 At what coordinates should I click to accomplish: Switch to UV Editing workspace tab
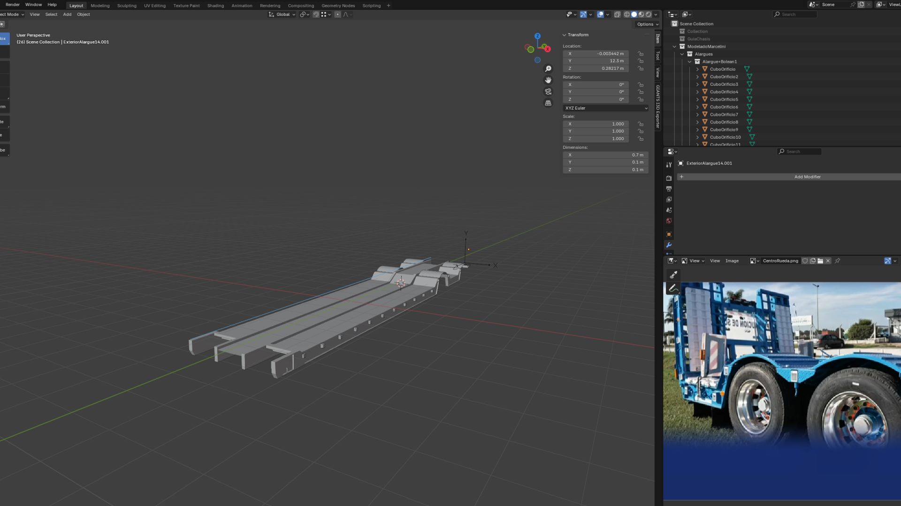(154, 6)
